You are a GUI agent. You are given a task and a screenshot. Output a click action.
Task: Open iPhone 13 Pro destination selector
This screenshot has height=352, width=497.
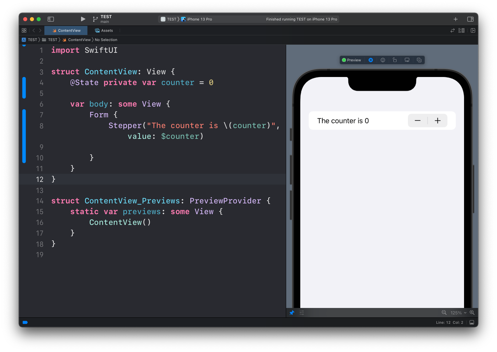coord(199,19)
